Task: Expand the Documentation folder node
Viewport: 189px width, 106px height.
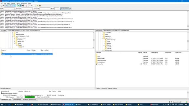Action: (14, 38)
